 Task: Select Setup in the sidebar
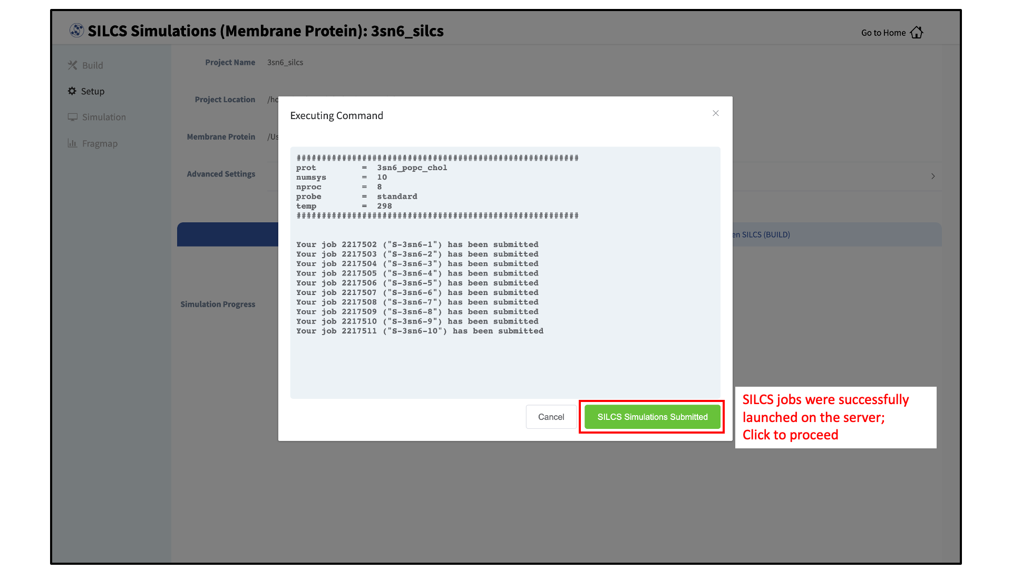coord(86,91)
